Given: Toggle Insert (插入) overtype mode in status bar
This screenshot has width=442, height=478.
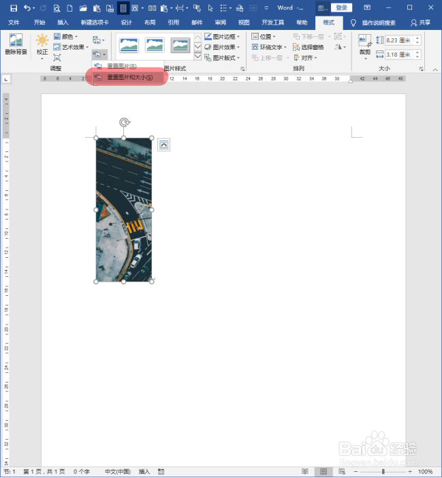Looking at the screenshot, I should [144, 472].
